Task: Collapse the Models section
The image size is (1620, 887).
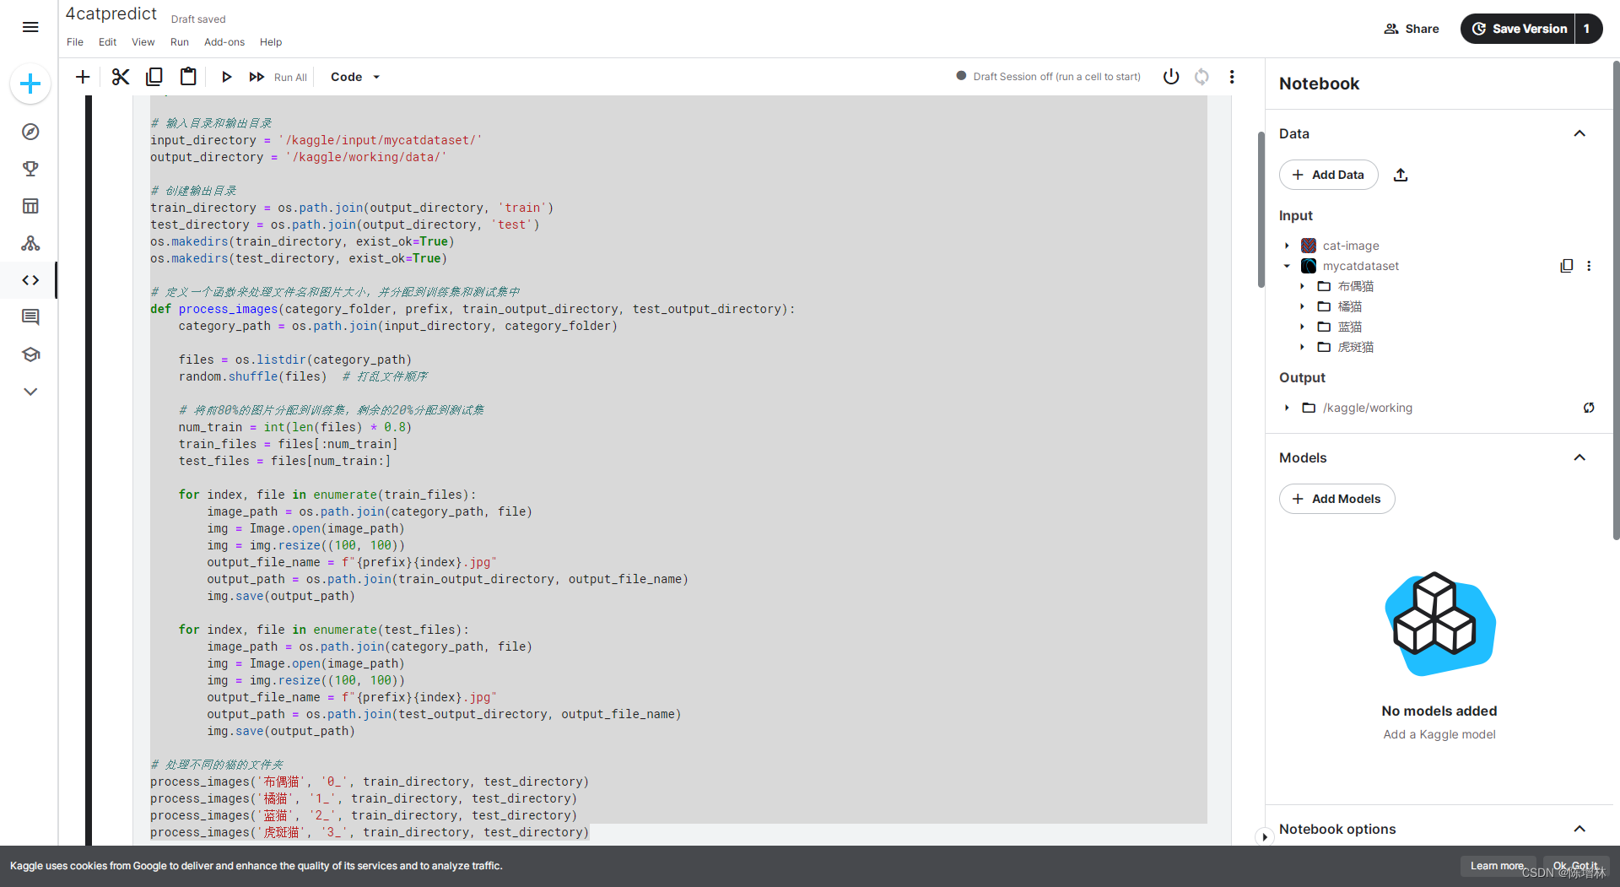Action: point(1579,457)
